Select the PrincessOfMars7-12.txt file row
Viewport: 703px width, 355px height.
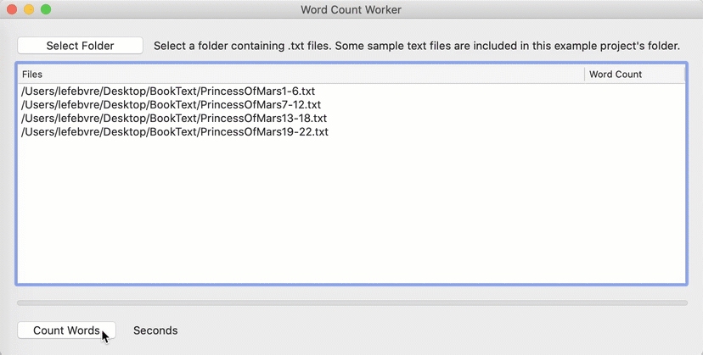[x=351, y=105]
